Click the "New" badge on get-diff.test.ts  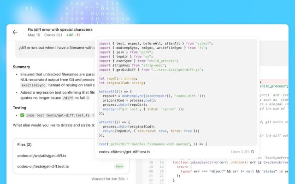coord(119,167)
